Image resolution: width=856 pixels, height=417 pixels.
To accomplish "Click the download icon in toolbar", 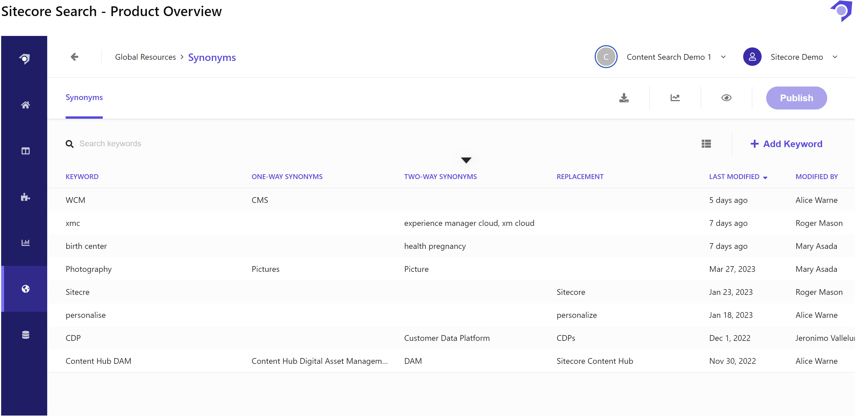I will click(x=624, y=98).
